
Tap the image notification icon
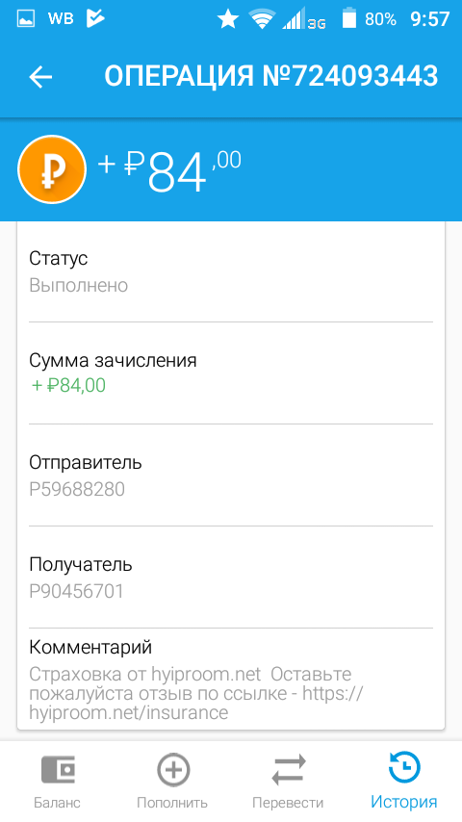(26, 19)
